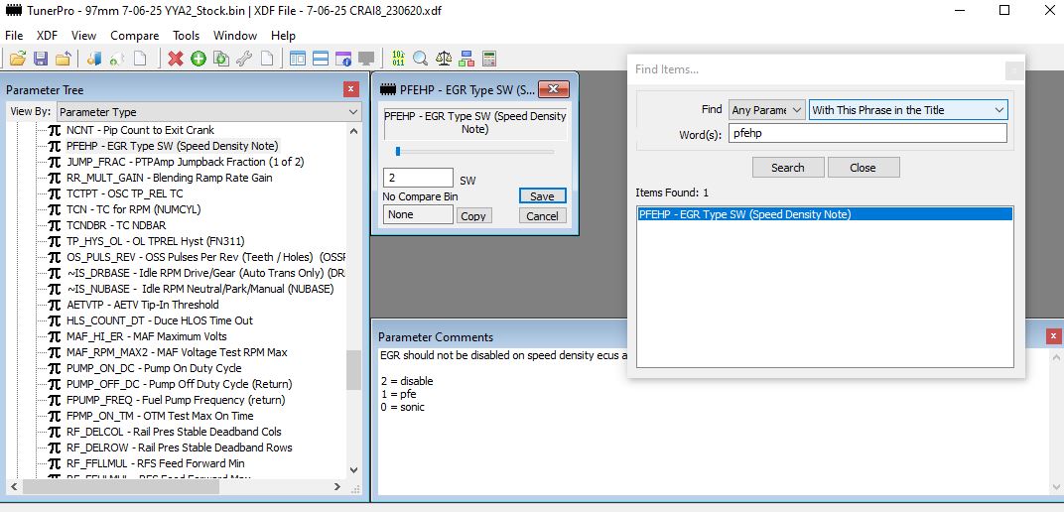Click the Word(s) search input field
This screenshot has width=1064, height=512.
[x=867, y=134]
